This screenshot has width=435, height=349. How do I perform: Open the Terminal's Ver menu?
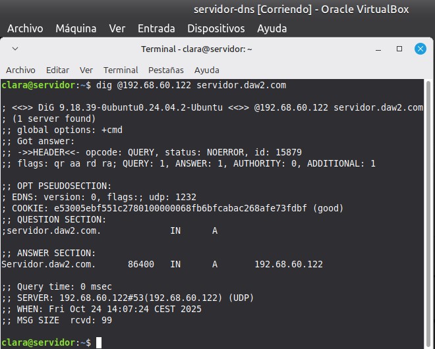pyautogui.click(x=86, y=70)
